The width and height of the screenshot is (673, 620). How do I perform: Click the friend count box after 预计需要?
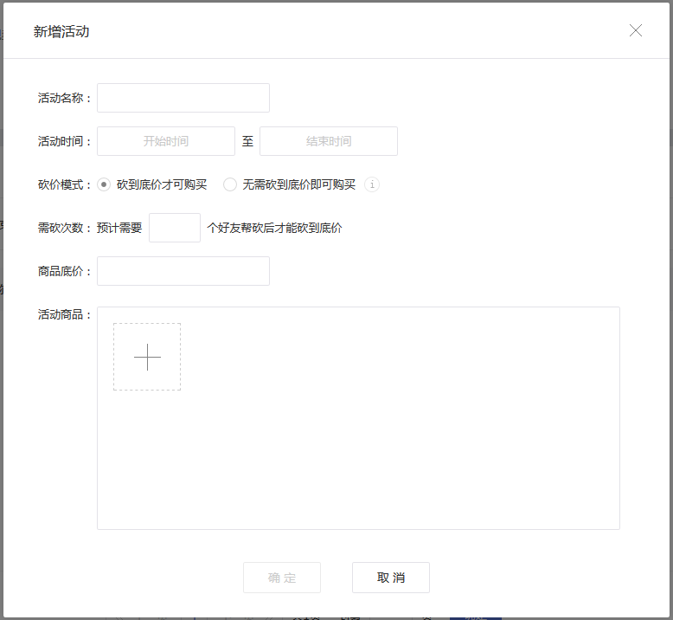pyautogui.click(x=175, y=228)
